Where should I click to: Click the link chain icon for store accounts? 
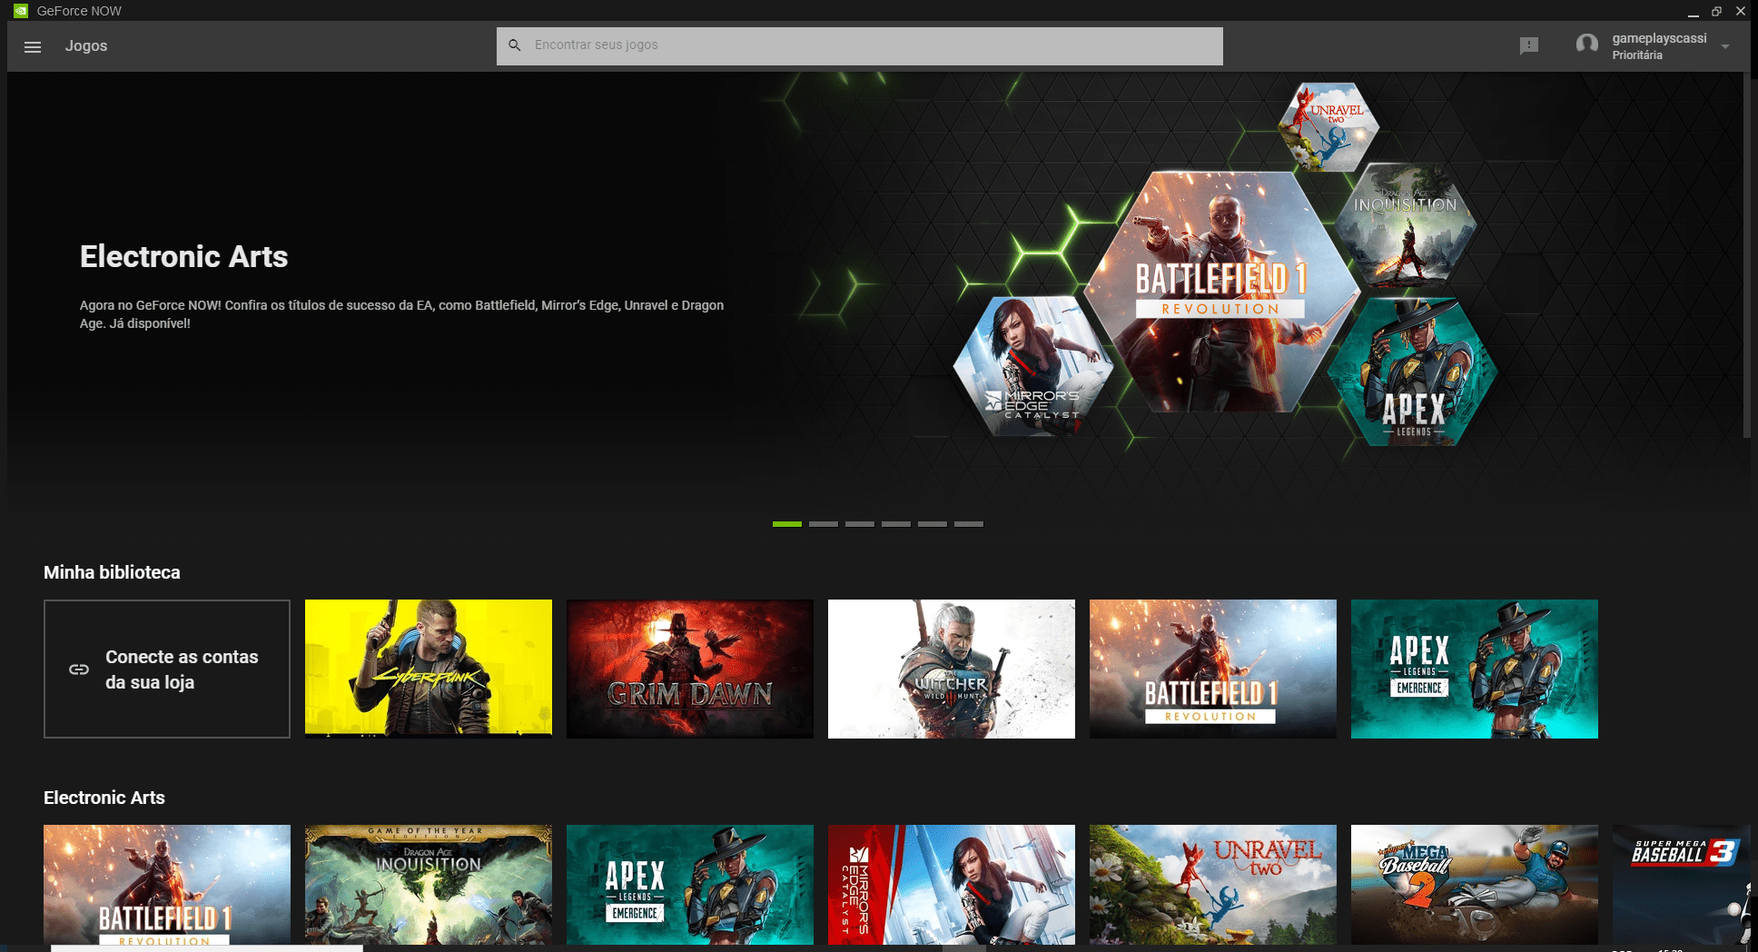pyautogui.click(x=79, y=669)
